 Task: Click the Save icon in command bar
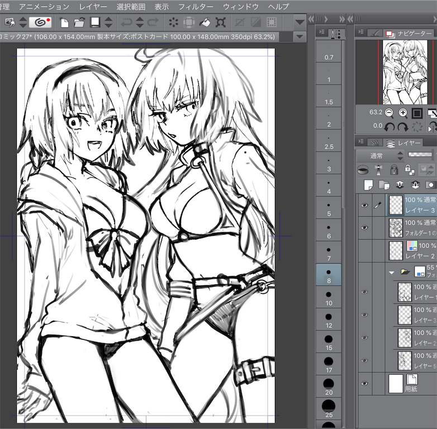(96, 22)
